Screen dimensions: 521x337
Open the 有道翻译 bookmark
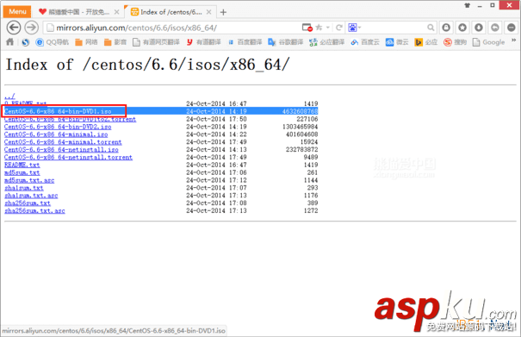click(203, 42)
